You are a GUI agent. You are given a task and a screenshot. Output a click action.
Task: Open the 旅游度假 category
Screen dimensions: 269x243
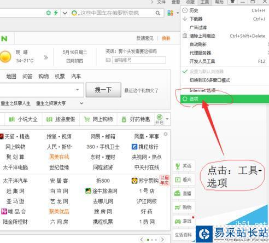[61, 119]
